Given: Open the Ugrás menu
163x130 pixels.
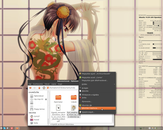Looking at the screenshot, I should 54,84.
